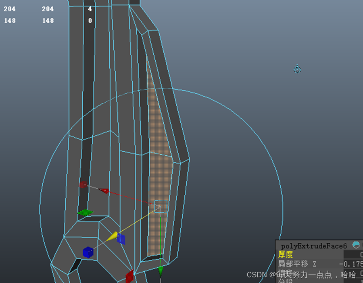Screen dimensions: 363x283
Task: Select the blue cube scale handle
Action: click(x=88, y=252)
